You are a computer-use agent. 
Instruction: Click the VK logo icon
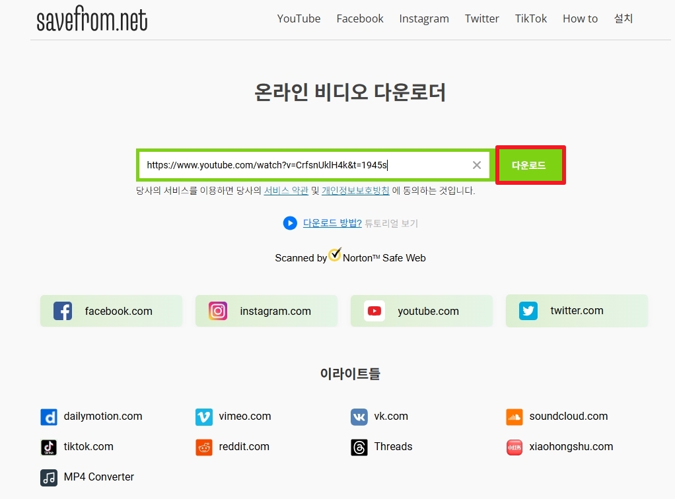pyautogui.click(x=359, y=417)
